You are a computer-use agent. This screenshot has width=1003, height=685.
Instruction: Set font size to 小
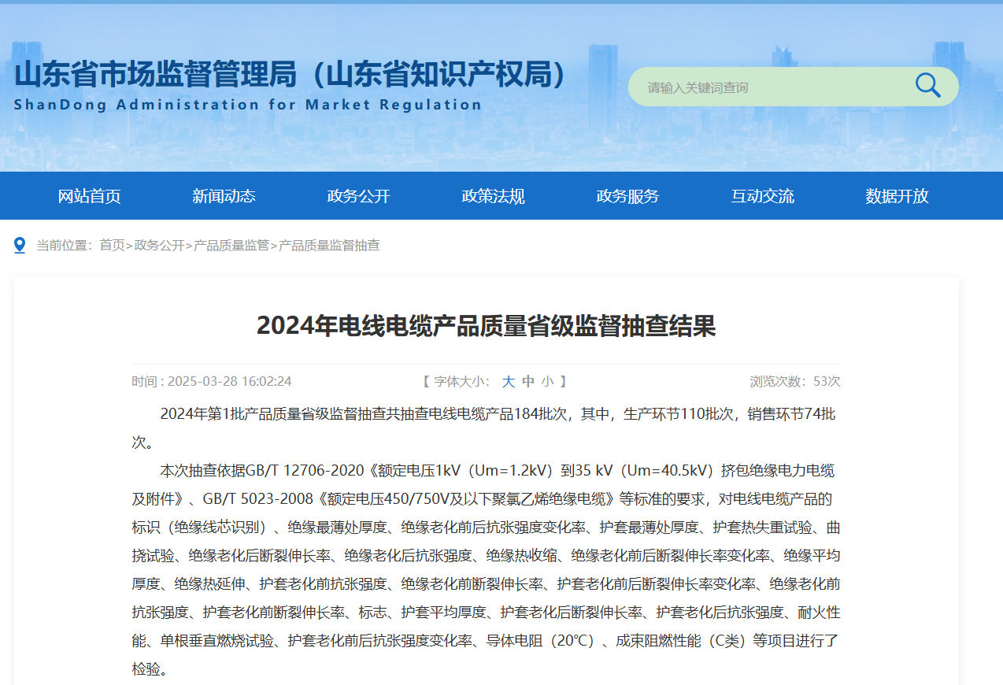pos(547,382)
